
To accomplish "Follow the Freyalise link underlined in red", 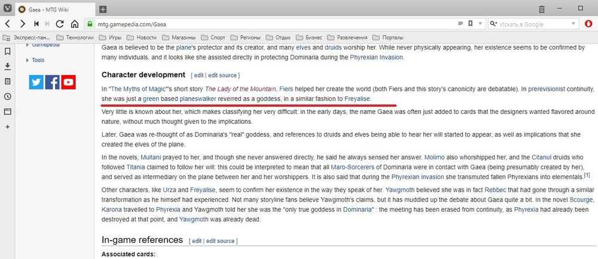I will click(x=358, y=98).
